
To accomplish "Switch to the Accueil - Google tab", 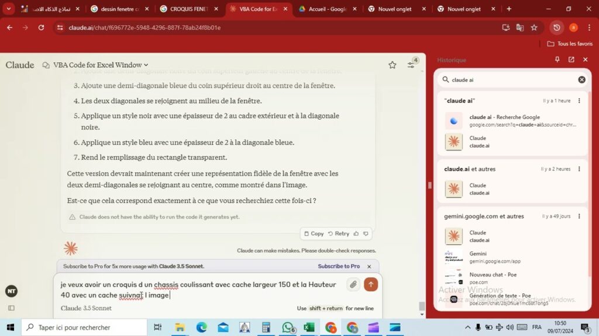I will (328, 9).
